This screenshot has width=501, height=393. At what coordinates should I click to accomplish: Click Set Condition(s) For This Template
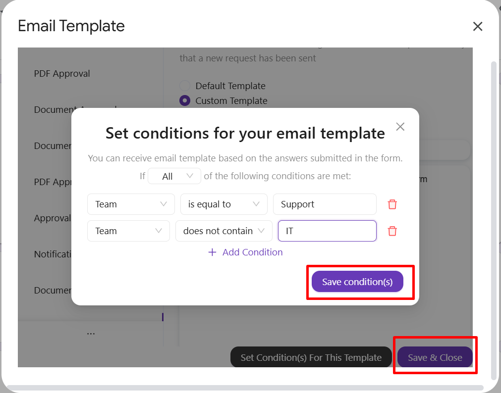point(311,357)
